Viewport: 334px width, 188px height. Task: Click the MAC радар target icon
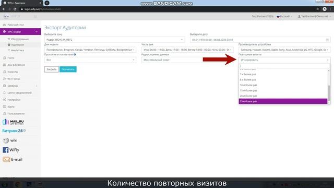coord(4,31)
